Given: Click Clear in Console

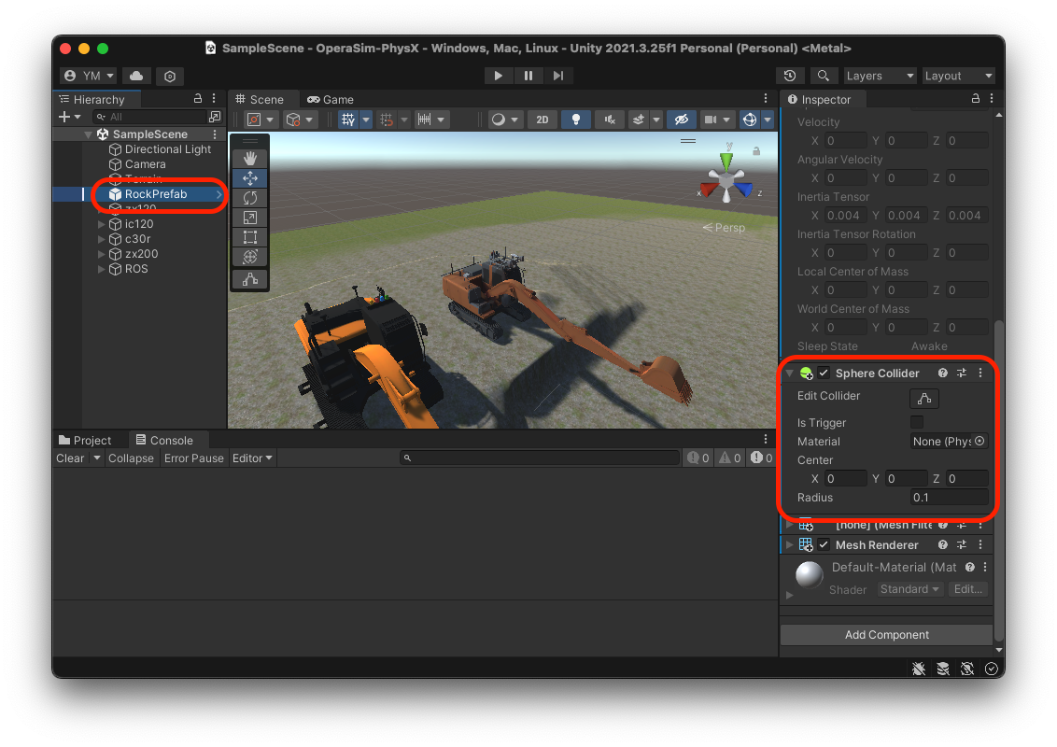Looking at the screenshot, I should pos(70,458).
